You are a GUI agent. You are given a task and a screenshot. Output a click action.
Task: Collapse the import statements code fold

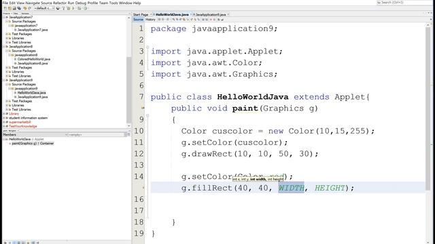[147, 47]
